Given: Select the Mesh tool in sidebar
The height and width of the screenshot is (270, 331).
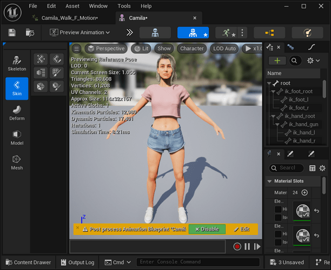Looking at the screenshot, I should (17, 163).
